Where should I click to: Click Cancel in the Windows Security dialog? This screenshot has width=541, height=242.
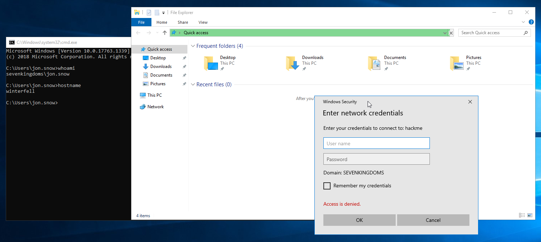point(433,220)
